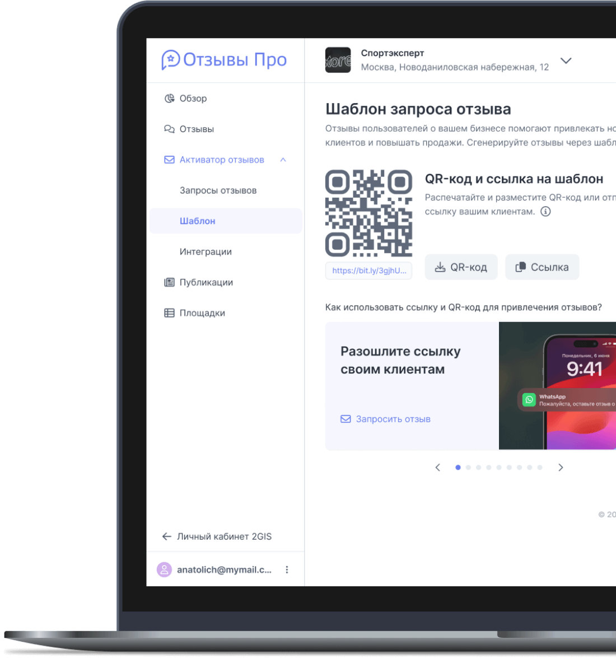The height and width of the screenshot is (658, 616).
Task: Click the Отзывы Про logo icon
Action: pos(171,60)
